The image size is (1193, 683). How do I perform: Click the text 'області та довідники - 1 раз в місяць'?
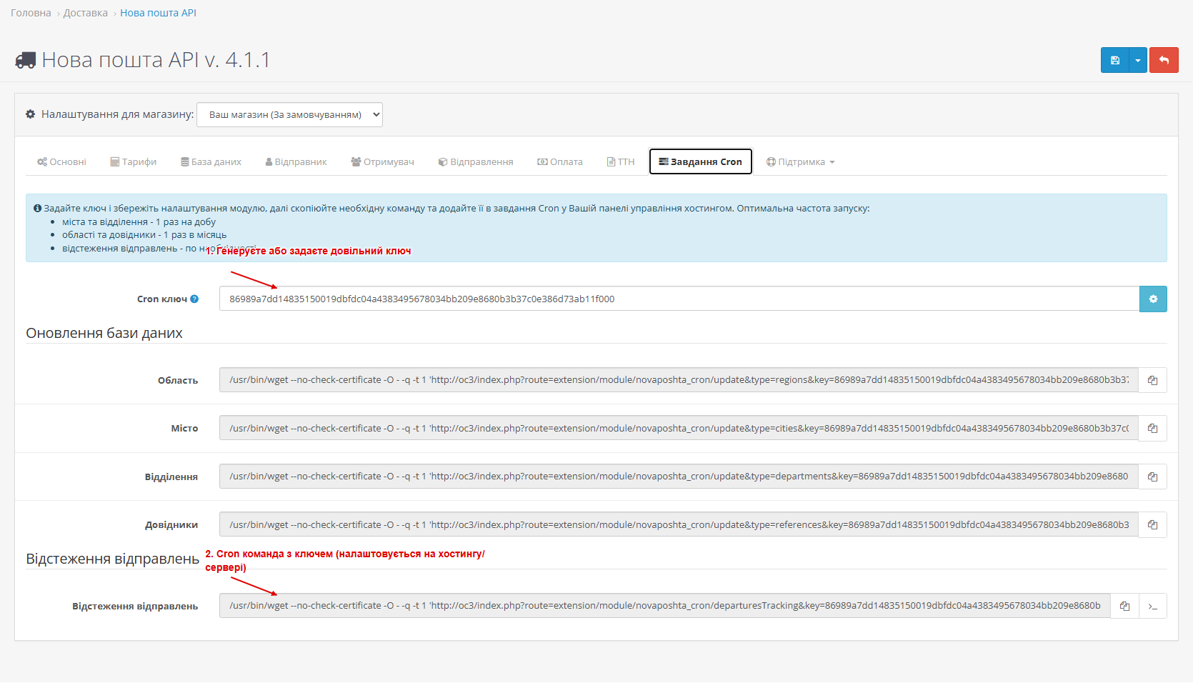144,235
